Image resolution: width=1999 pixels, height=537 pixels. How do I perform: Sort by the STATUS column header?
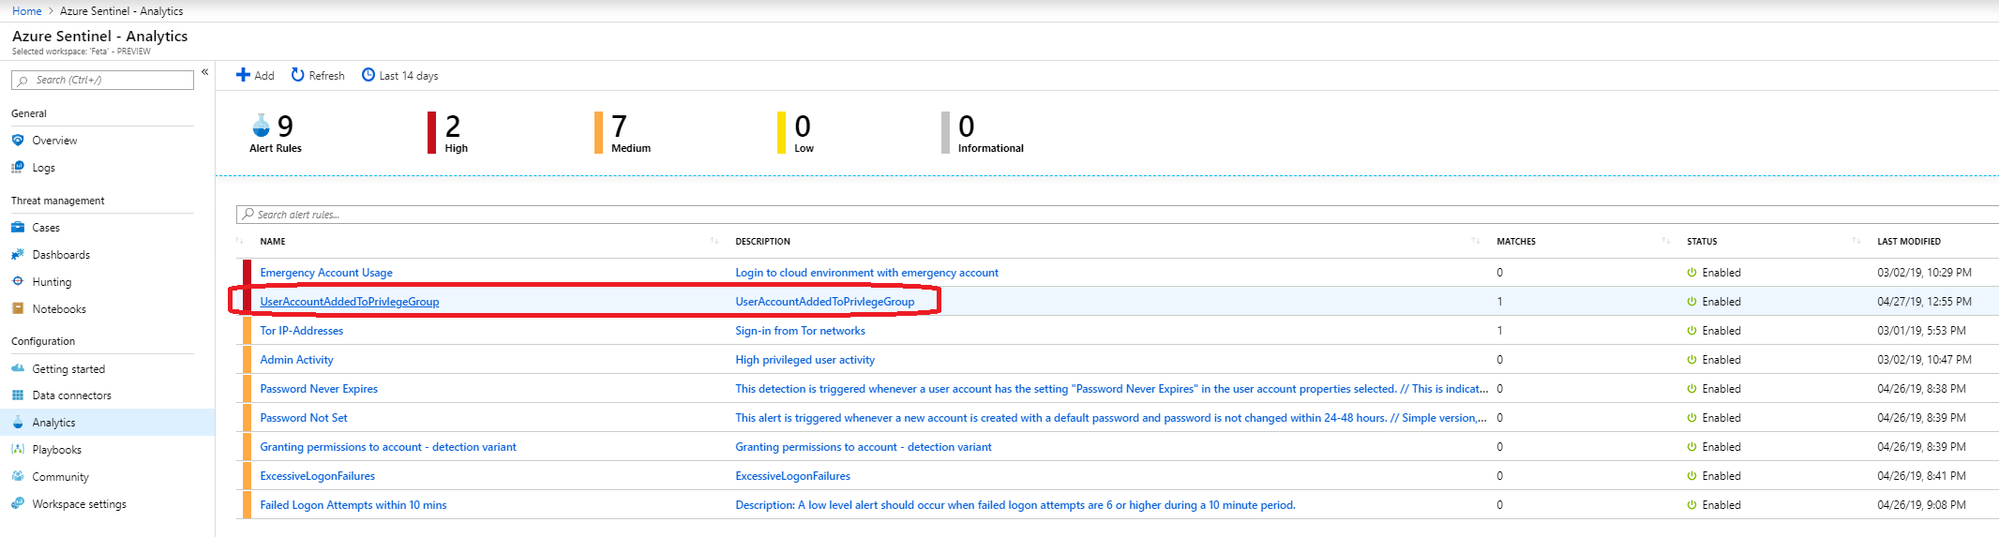coord(1702,242)
